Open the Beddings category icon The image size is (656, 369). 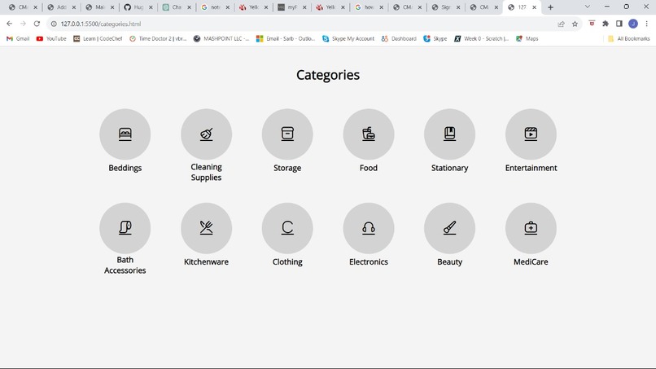click(x=125, y=134)
